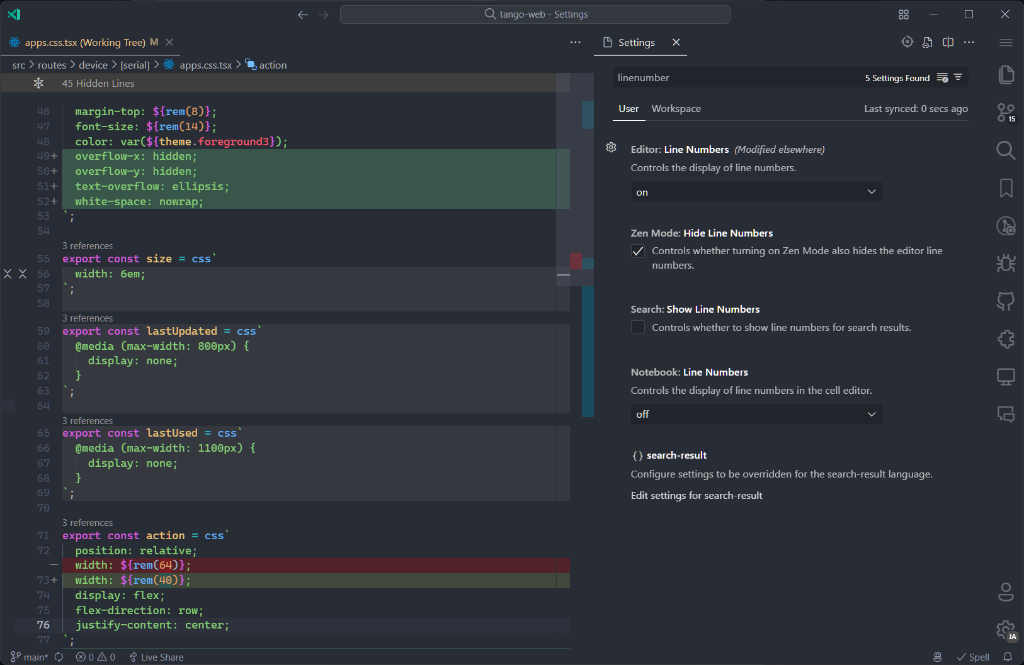Open the Editor: Line Numbers dropdown
Screen dimensions: 1024x665
[755, 191]
